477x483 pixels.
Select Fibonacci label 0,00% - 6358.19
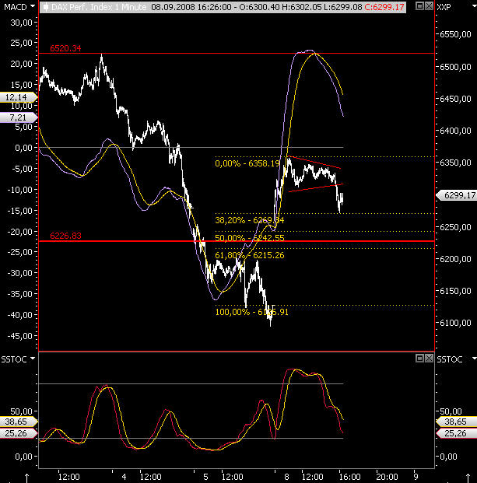pyautogui.click(x=247, y=163)
